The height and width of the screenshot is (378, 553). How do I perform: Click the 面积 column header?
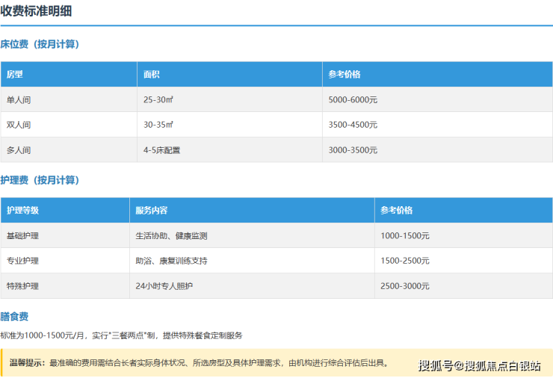point(152,75)
